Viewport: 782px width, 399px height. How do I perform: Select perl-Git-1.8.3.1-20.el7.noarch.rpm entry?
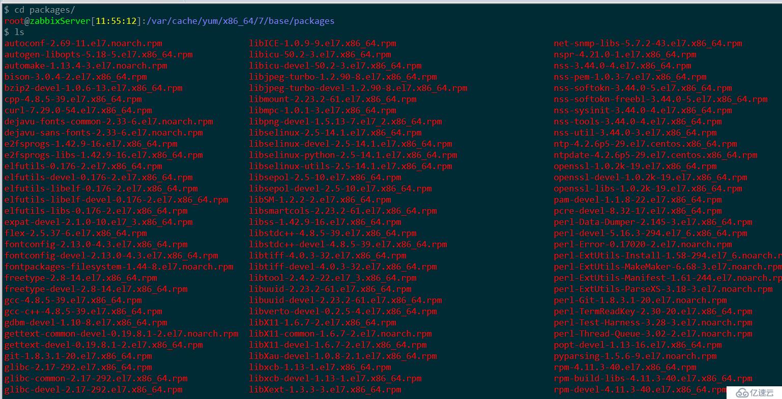tap(641, 301)
